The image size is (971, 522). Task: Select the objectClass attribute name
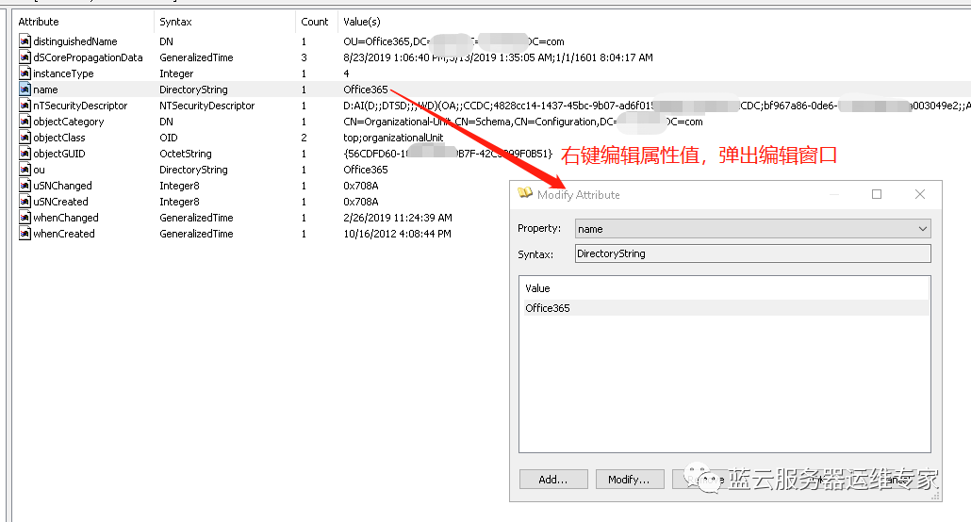point(59,138)
